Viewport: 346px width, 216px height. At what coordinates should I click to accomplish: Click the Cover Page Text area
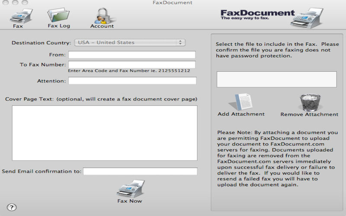105,133
